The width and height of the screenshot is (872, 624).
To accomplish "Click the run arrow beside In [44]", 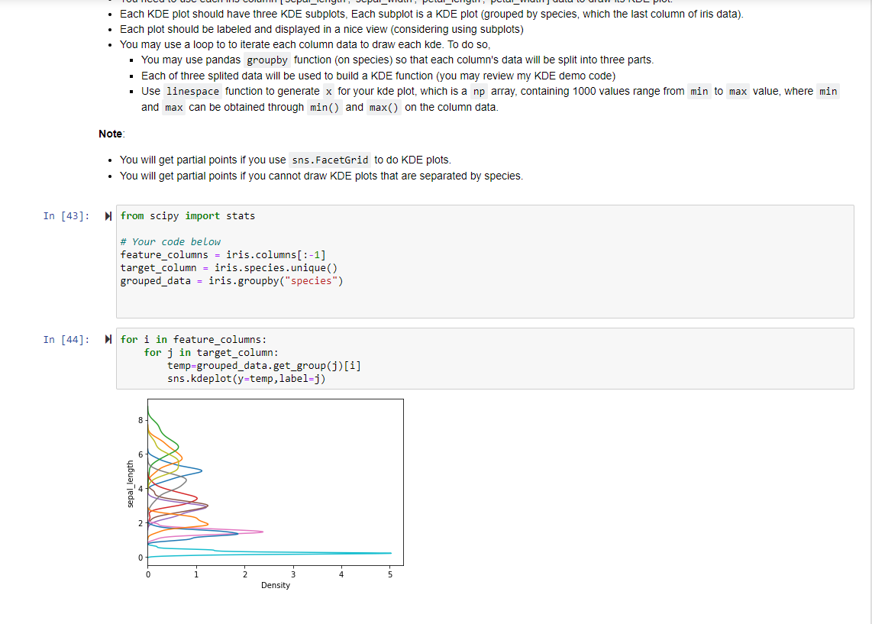I will click(x=108, y=339).
